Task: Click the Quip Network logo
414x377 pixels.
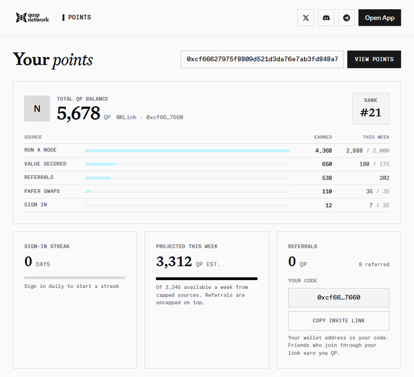Action: tap(32, 18)
